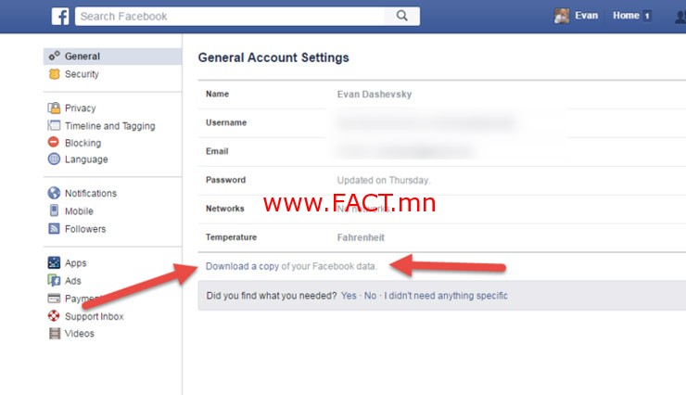Open Notifications globe icon
Viewport: 686px width, 395px height.
54,193
